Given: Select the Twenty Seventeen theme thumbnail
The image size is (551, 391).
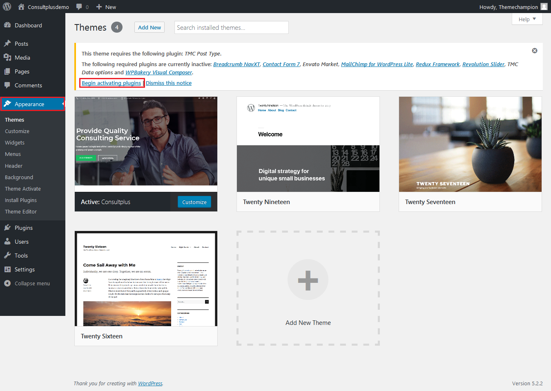Looking at the screenshot, I should [x=470, y=144].
